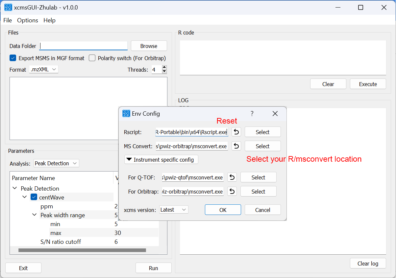Minimize the xcmsGUI main window
This screenshot has height=278, width=396.
coord(337,7)
